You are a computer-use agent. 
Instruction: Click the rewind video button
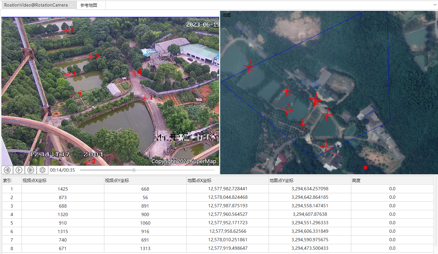(7, 170)
